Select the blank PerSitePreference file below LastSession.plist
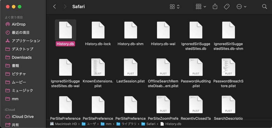 [x=131, y=105]
